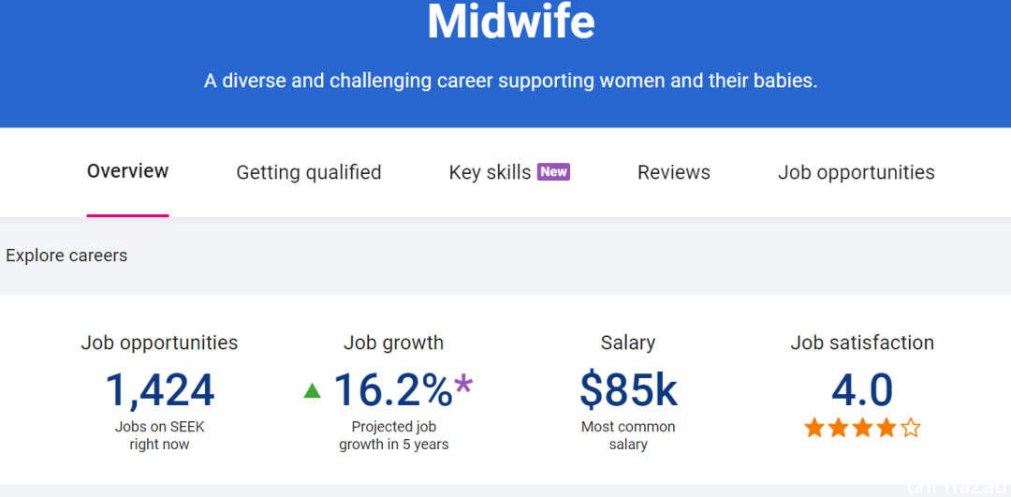1011x497 pixels.
Task: Click the 1,424 jobs count
Action: (159, 390)
